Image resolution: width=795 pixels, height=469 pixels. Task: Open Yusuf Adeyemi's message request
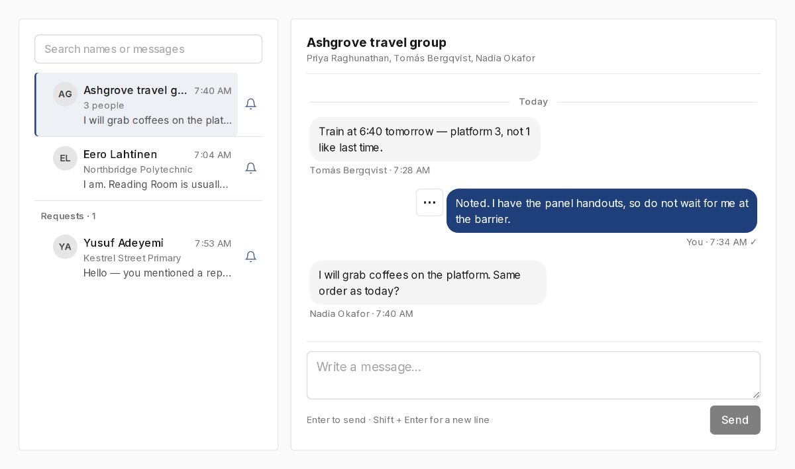pyautogui.click(x=136, y=257)
